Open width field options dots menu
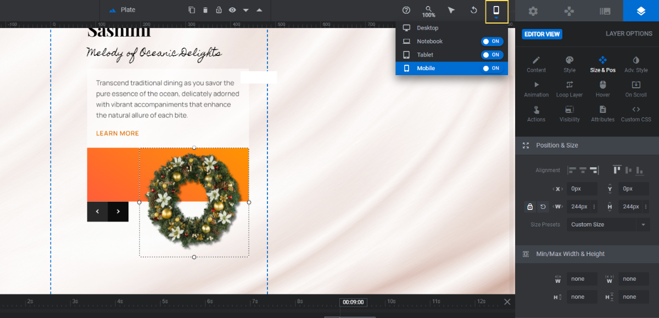 coord(594,207)
